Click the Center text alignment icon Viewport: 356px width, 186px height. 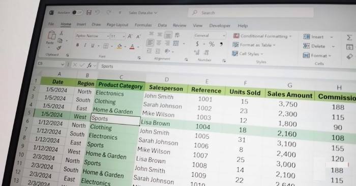pos(159,43)
